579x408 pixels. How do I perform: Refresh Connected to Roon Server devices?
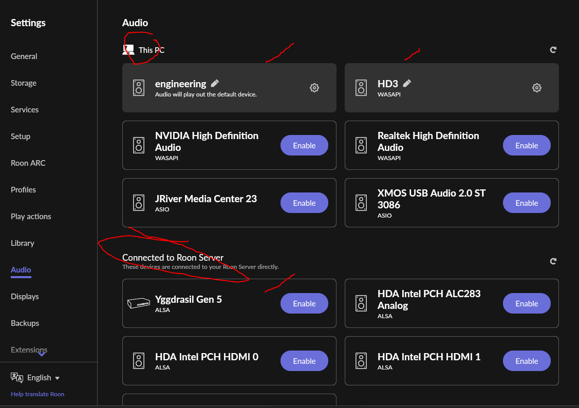[x=553, y=261]
